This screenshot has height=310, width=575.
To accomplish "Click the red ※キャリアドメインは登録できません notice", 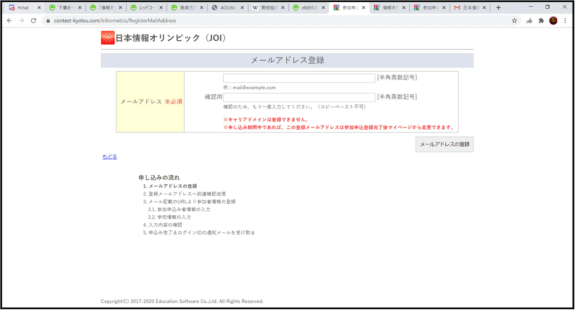I will (266, 120).
